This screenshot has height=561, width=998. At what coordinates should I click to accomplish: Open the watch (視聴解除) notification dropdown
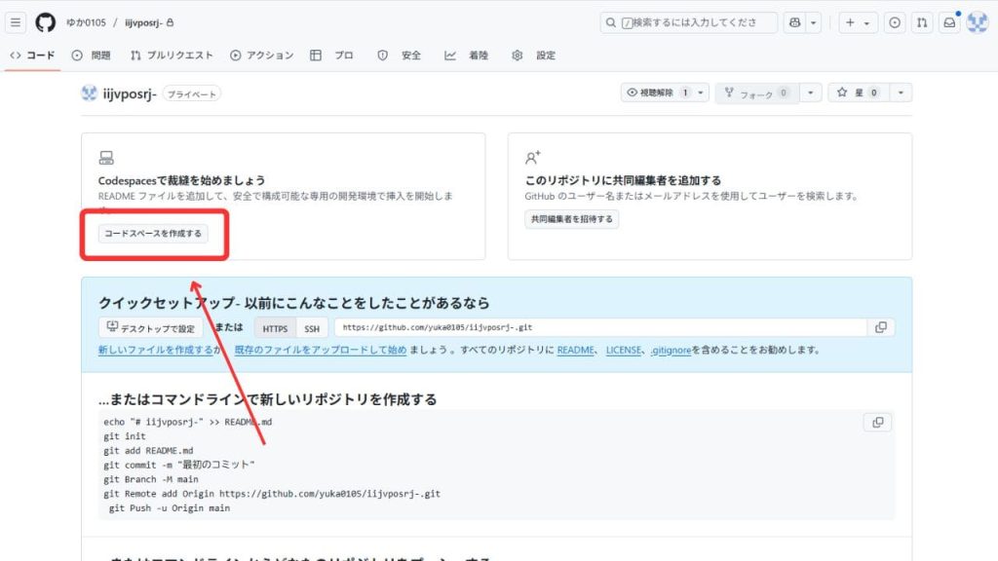pyautogui.click(x=666, y=93)
